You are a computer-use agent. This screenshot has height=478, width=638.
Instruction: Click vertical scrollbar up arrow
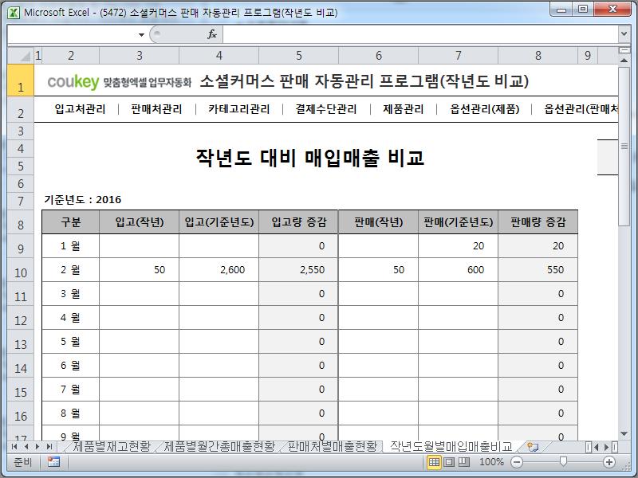(x=624, y=61)
